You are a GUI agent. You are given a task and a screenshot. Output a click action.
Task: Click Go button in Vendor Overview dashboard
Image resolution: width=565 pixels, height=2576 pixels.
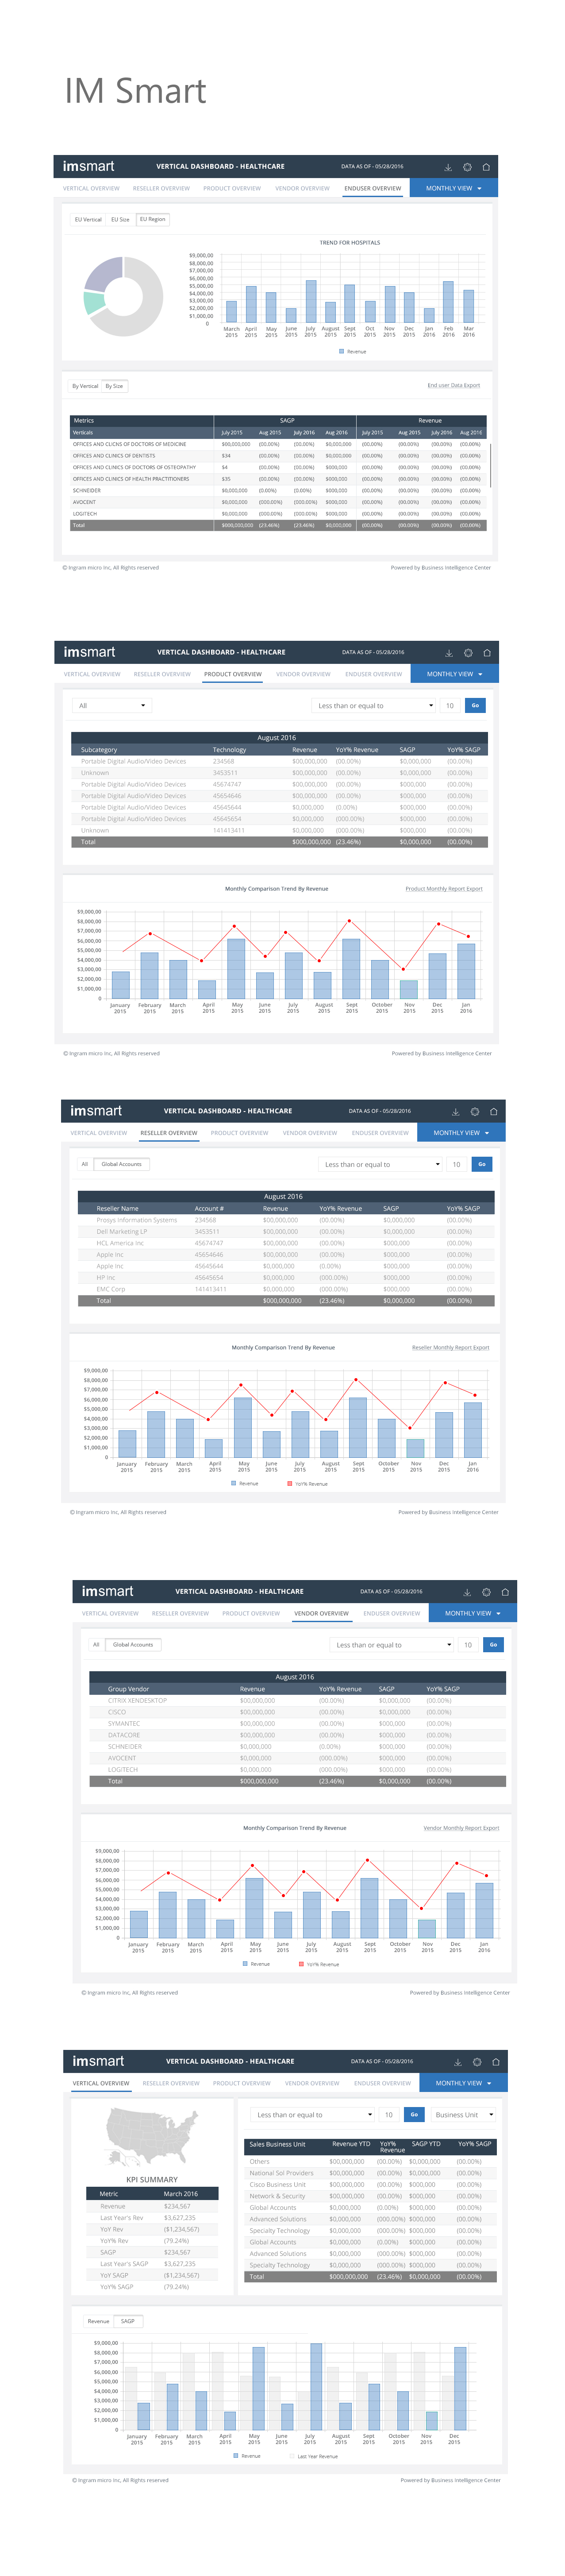point(493,1645)
